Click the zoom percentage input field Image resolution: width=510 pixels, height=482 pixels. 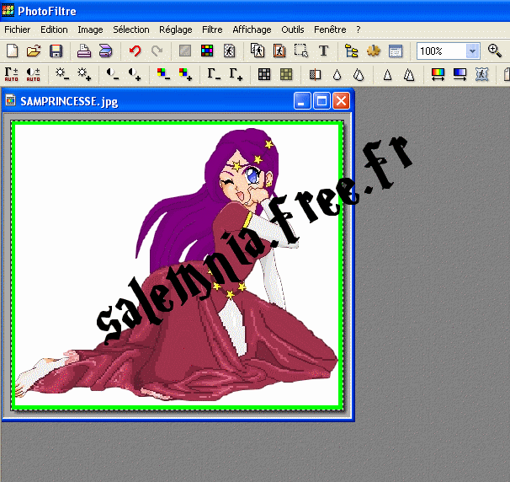(x=440, y=51)
